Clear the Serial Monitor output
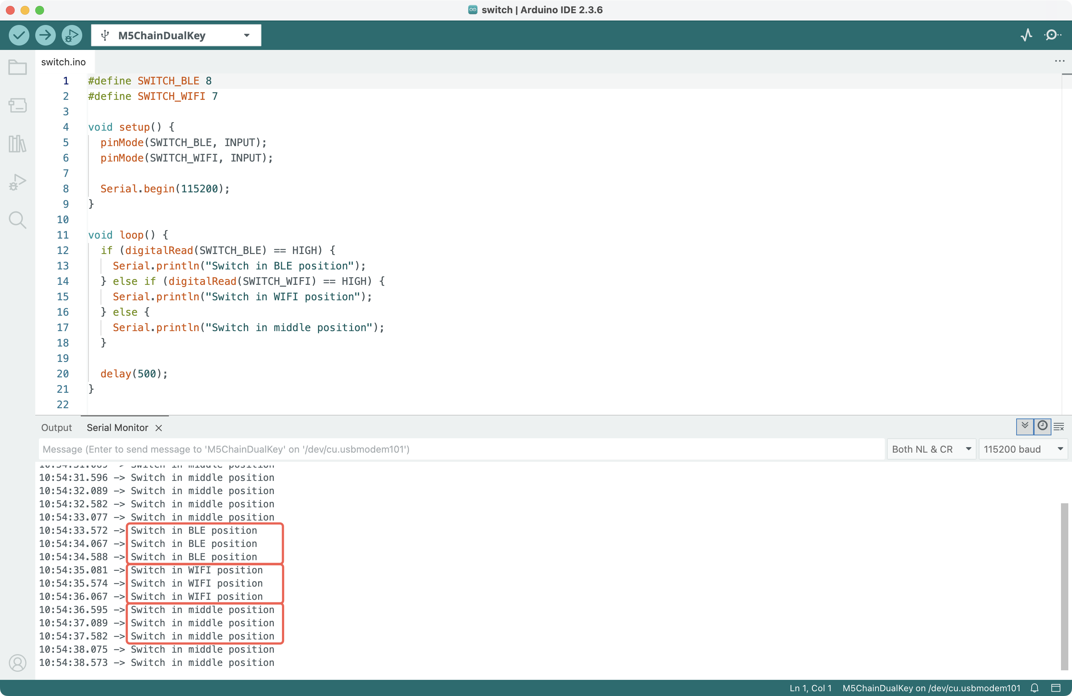Image resolution: width=1072 pixels, height=696 pixels. click(1059, 426)
